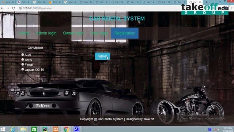Open the blue app next to Chrome

pos(76,129)
